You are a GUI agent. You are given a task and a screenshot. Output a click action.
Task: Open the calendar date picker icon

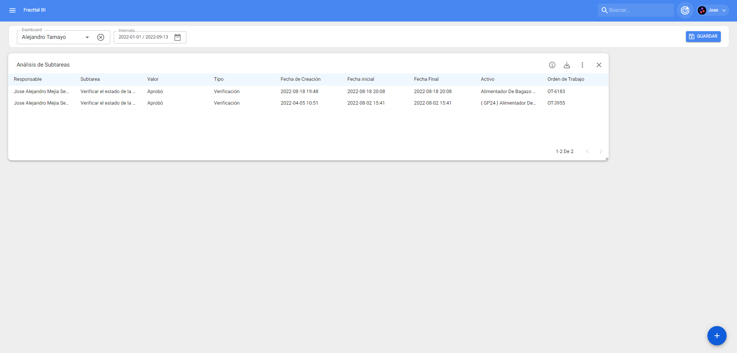(x=178, y=37)
